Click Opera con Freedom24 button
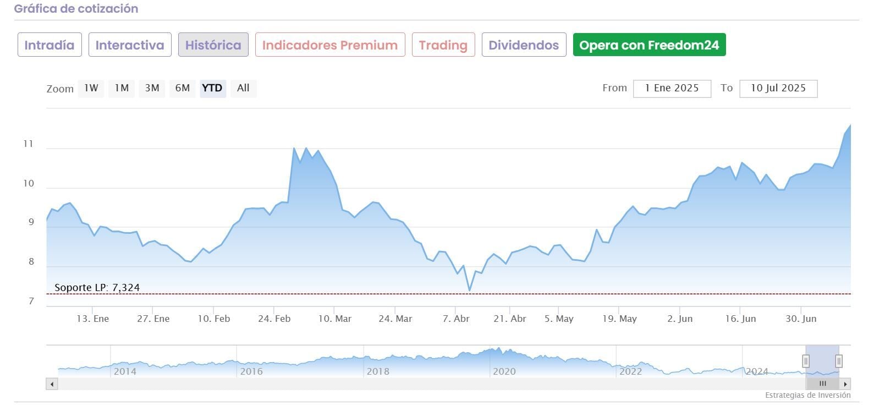Screen dimensions: 874x411 coord(649,45)
